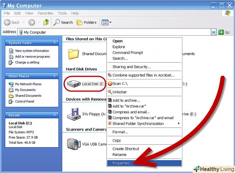Click Change a setting link
This screenshot has width=235, height=173.
click(27, 62)
